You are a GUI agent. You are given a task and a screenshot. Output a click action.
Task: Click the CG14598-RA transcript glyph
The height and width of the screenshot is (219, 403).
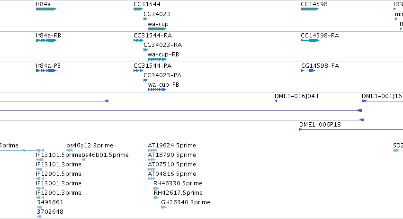pyautogui.click(x=310, y=40)
